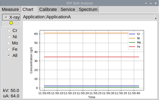The width and height of the screenshot is (159, 100).
Task: Open the ApplicationA combo box
Action: (102, 17)
